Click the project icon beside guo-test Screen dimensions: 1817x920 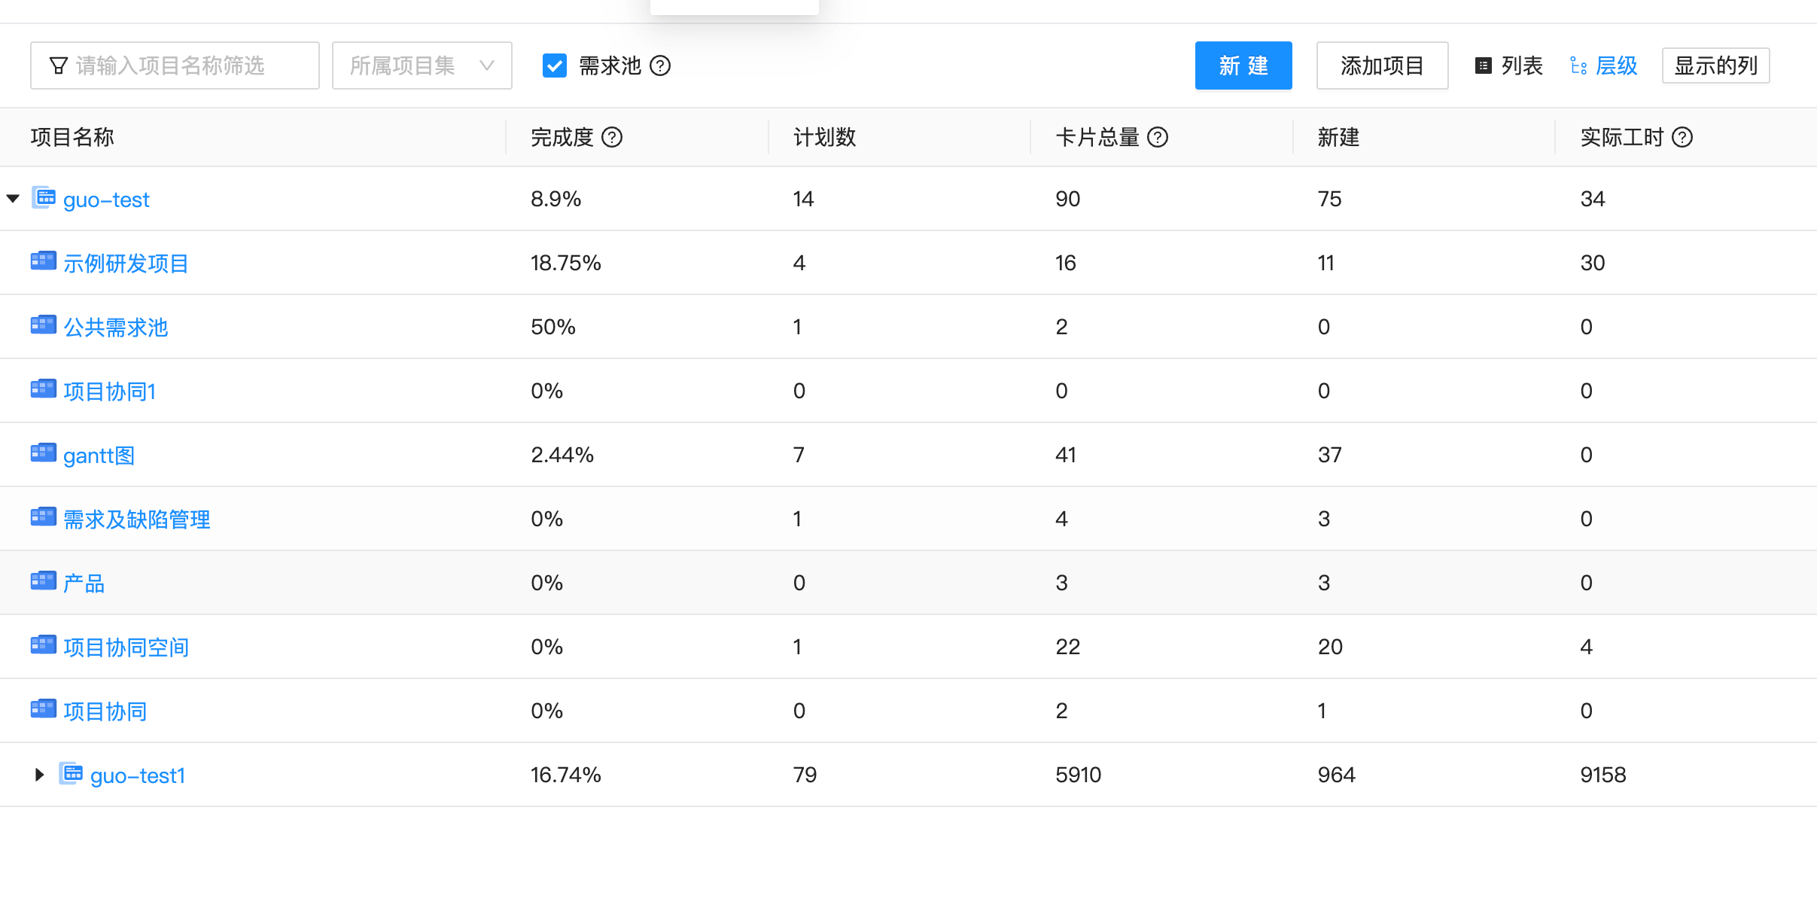click(44, 197)
